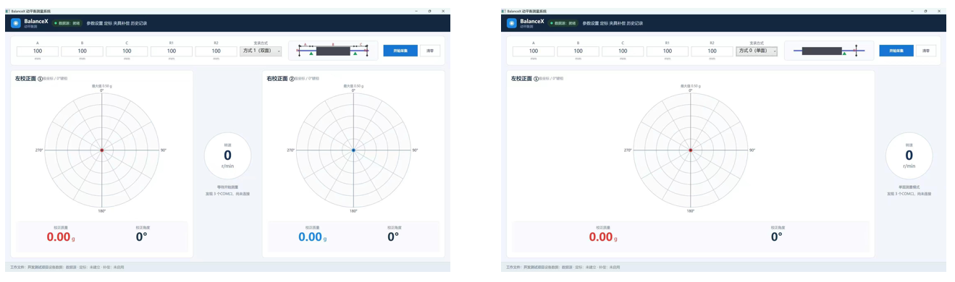
Task: Click the speed gauge 0 r/min, 方式 1 window
Action: (227, 155)
